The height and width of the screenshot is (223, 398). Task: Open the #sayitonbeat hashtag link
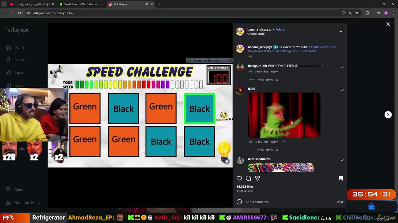tap(257, 51)
